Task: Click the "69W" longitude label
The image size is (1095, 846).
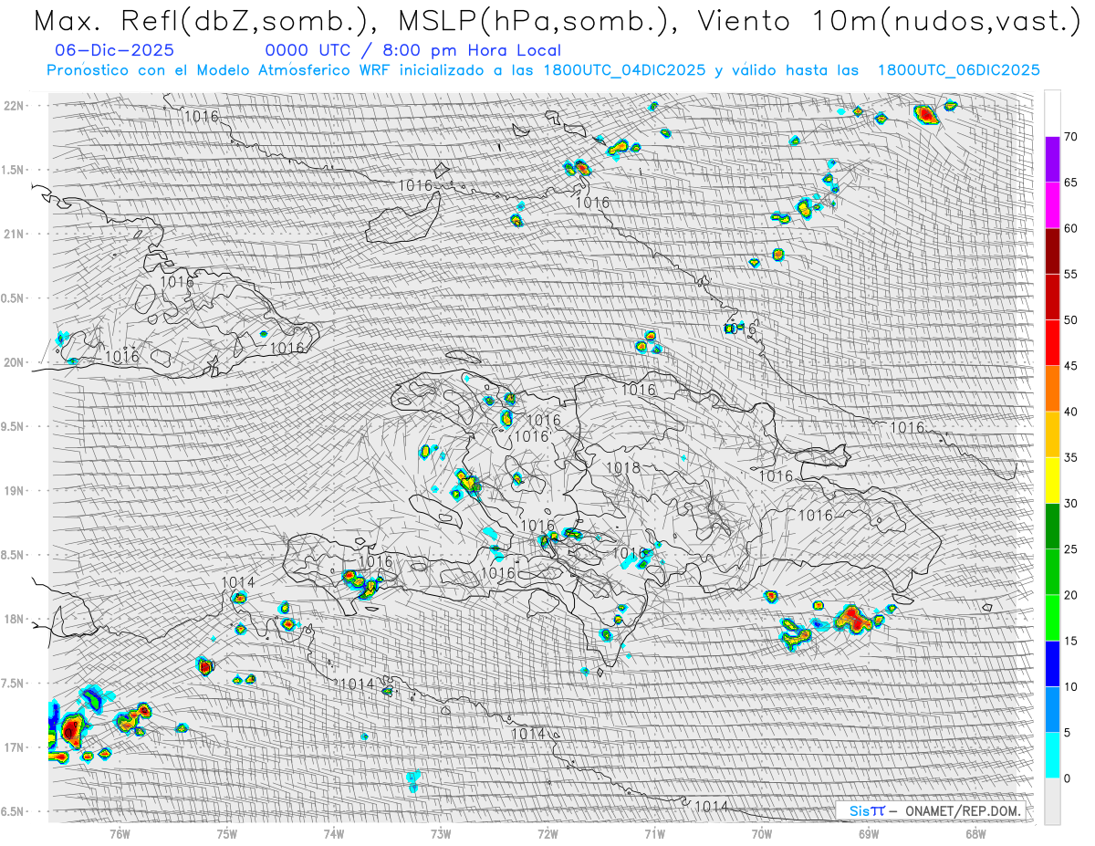Action: [869, 832]
